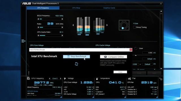Select next core in CPU Frequency monitor

coord(60,79)
